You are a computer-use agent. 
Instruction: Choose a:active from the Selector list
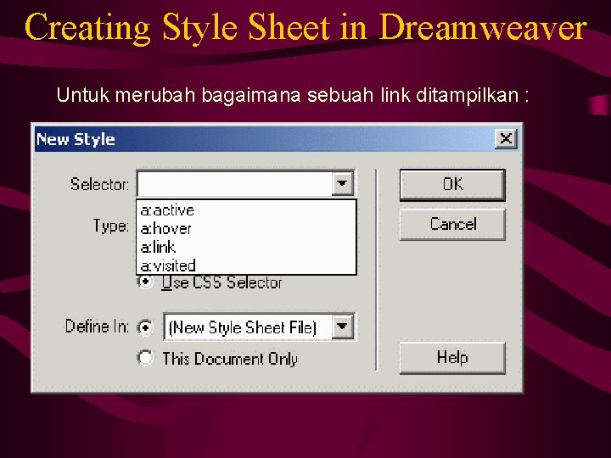point(246,210)
